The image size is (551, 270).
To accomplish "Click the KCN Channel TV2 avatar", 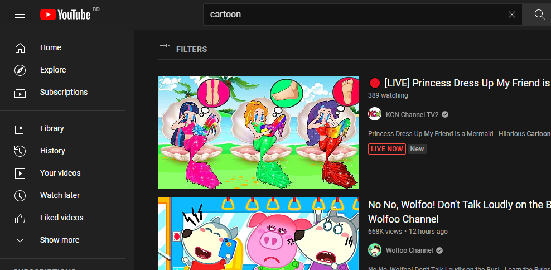I will point(375,114).
